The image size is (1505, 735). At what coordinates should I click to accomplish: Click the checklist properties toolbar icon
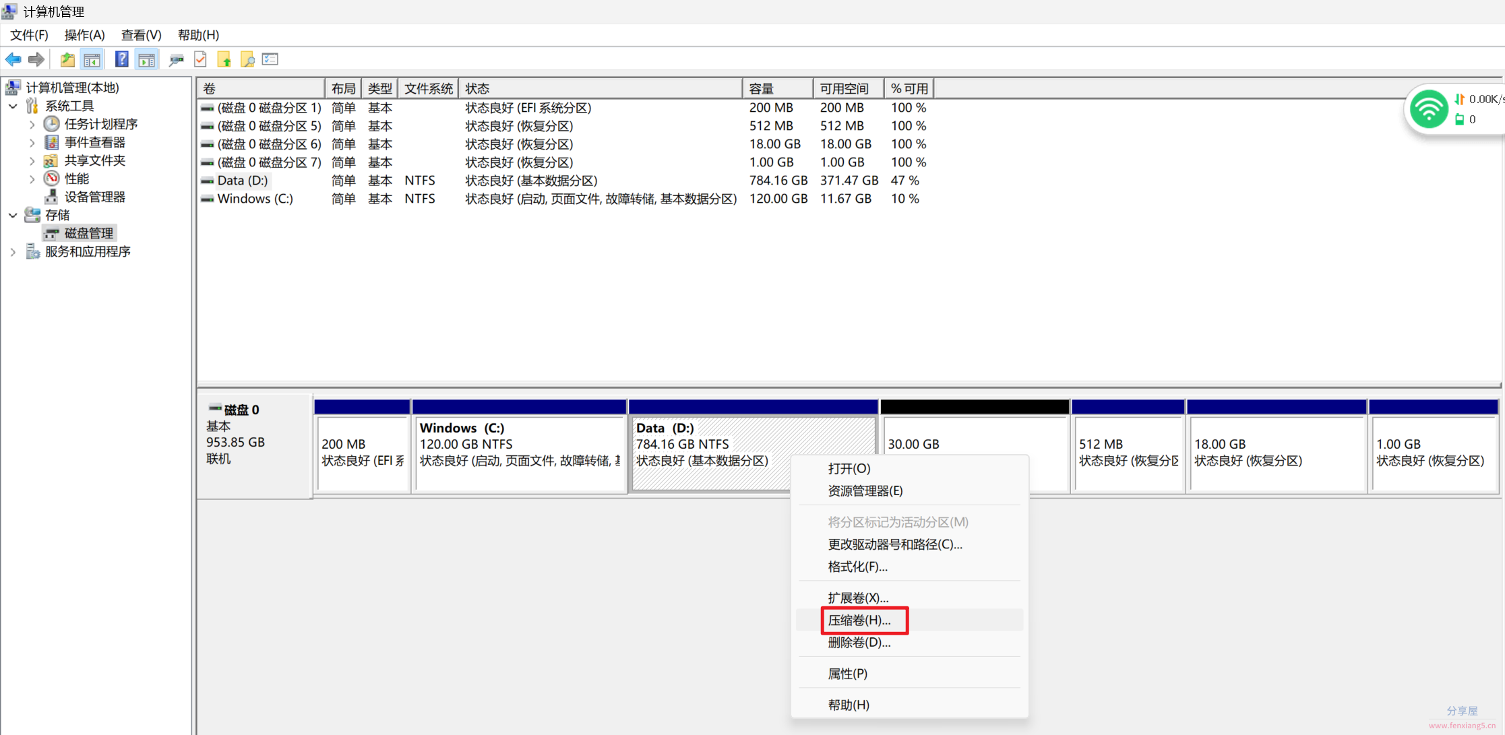[270, 59]
